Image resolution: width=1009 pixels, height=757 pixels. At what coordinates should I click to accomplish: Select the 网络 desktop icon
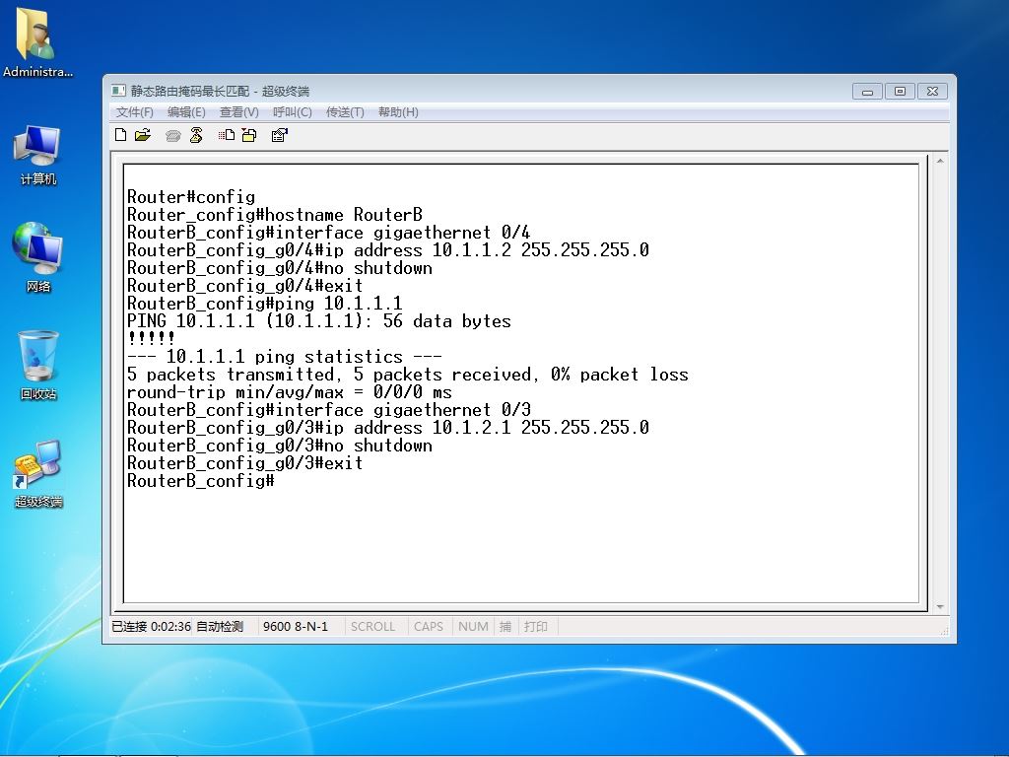pos(38,257)
